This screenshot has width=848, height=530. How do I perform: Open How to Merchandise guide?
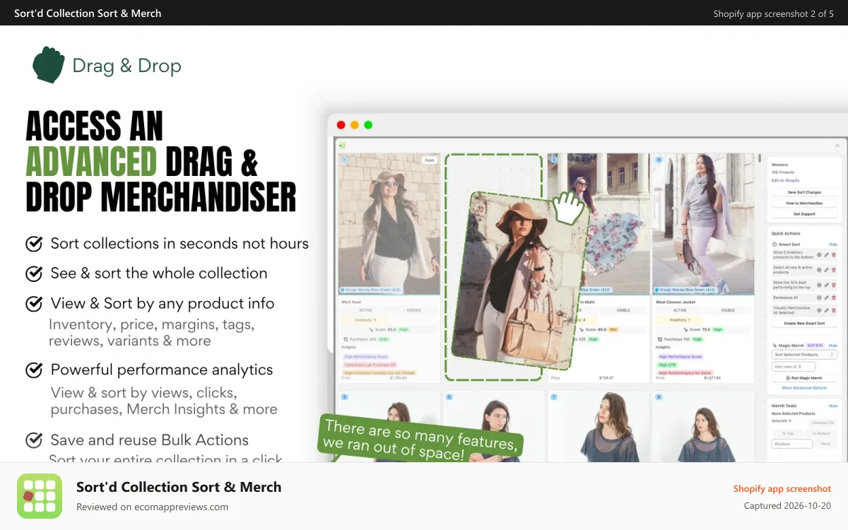point(804,204)
